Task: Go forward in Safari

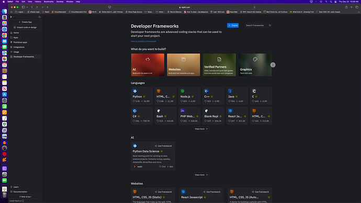Action: click(x=37, y=7)
